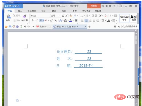This screenshot has height=106, width=142.
Task: Open a new document tab with plus
Action: point(89,27)
